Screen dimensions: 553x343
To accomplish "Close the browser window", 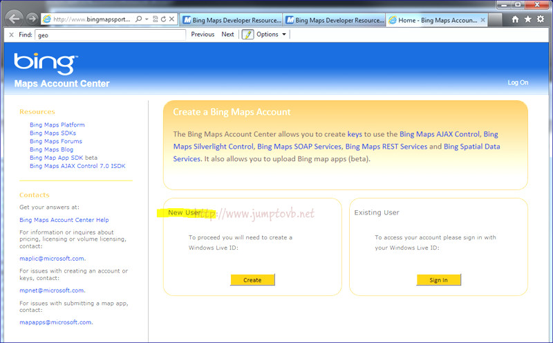I will pyautogui.click(x=537, y=5).
